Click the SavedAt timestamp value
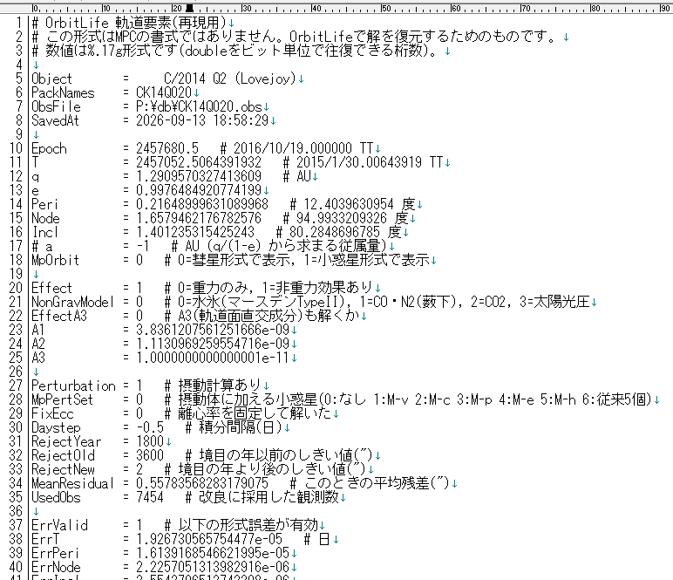Image resolution: width=673 pixels, height=580 pixels. pos(202,120)
